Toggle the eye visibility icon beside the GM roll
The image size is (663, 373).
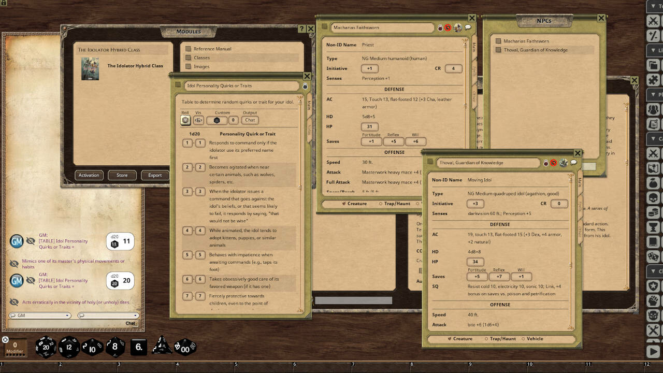coord(30,241)
